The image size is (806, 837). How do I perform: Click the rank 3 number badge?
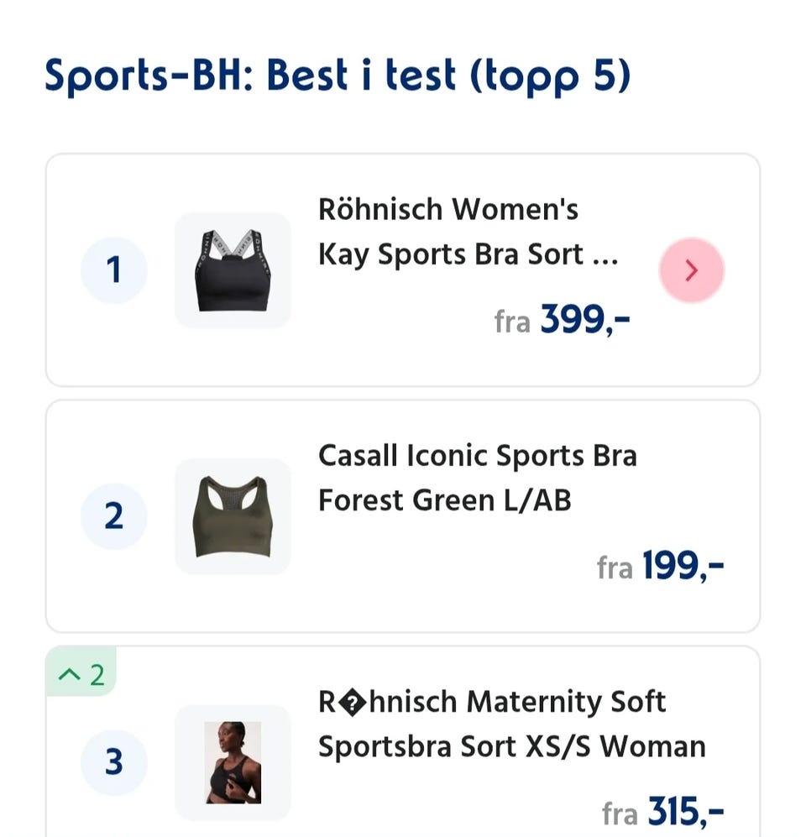pos(114,762)
